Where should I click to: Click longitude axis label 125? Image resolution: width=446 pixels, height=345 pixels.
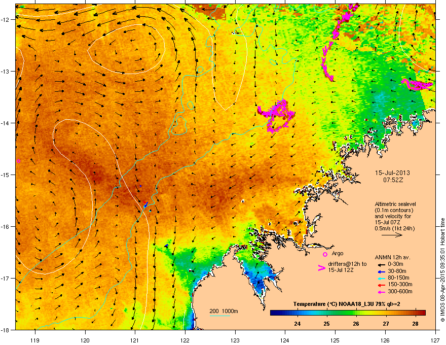click(x=335, y=340)
